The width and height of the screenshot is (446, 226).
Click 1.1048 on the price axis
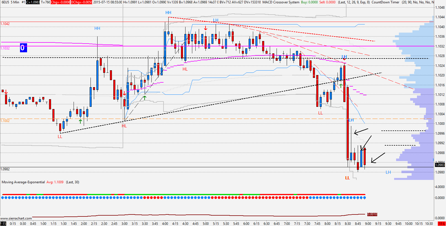440,8
